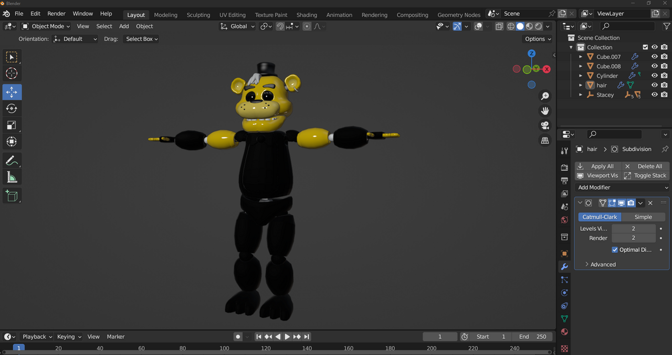
Task: Select the Simple subdivision type
Action: [643, 217]
